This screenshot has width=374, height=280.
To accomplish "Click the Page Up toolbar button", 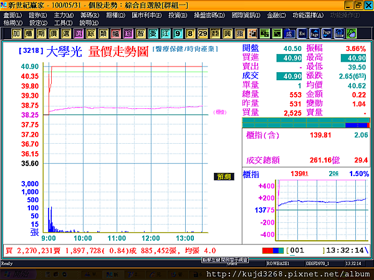I will [314, 34].
